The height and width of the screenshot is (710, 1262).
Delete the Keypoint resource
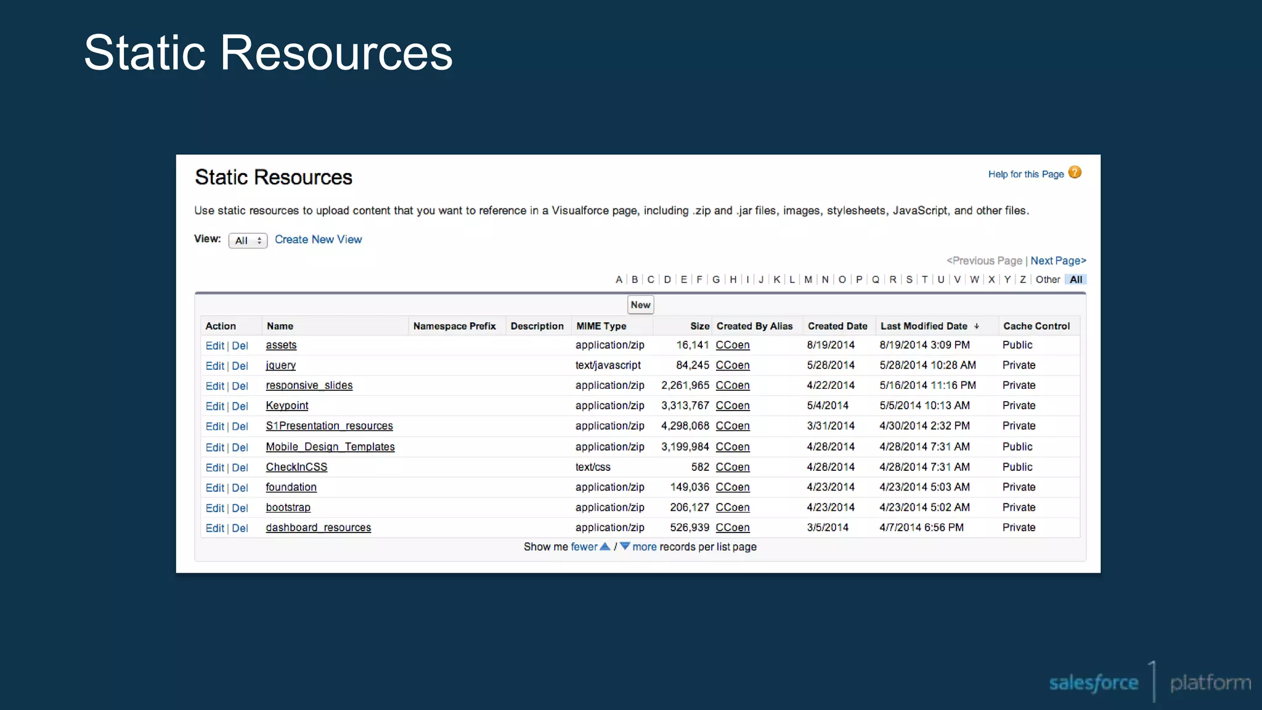click(240, 406)
